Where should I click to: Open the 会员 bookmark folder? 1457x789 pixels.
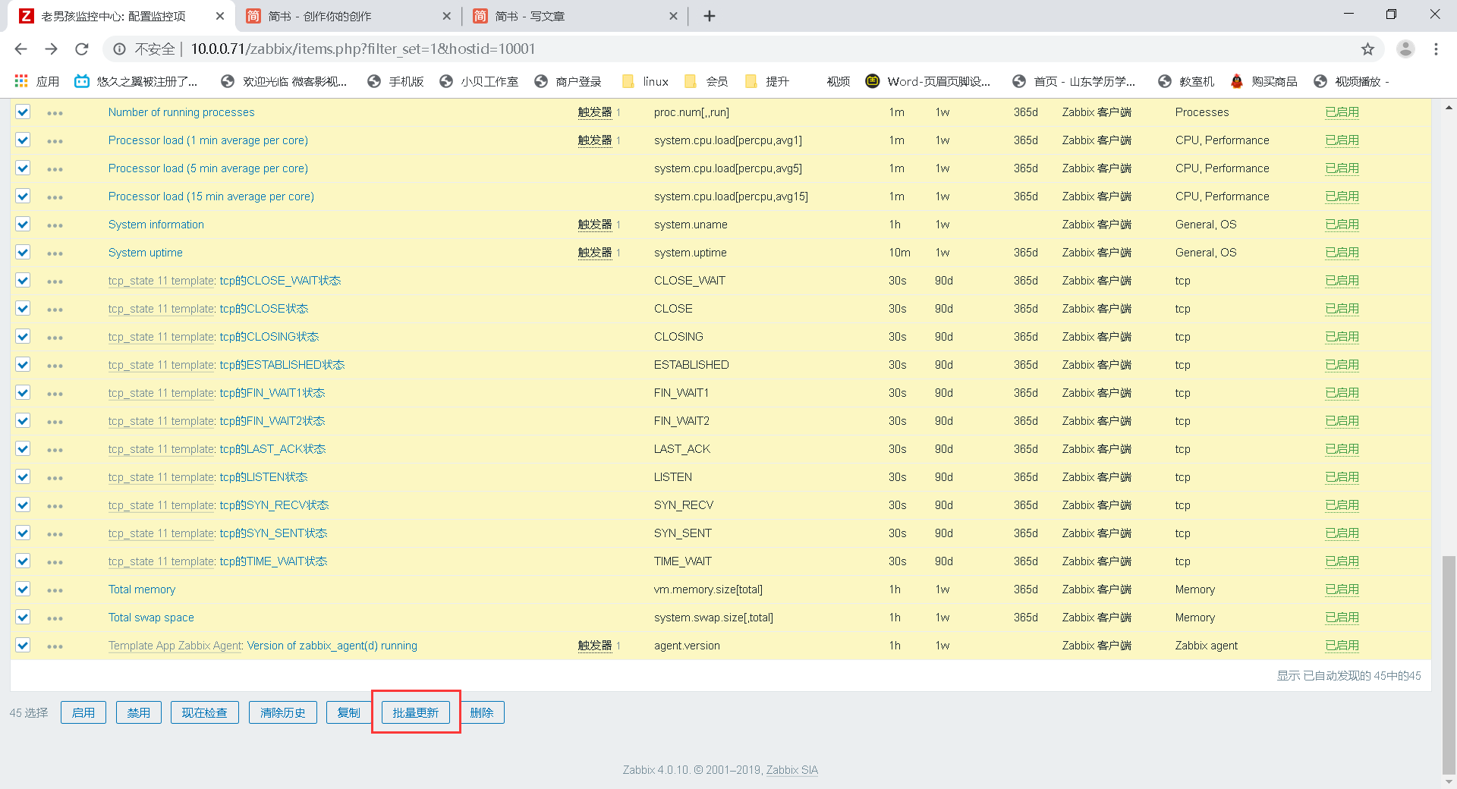click(x=706, y=81)
